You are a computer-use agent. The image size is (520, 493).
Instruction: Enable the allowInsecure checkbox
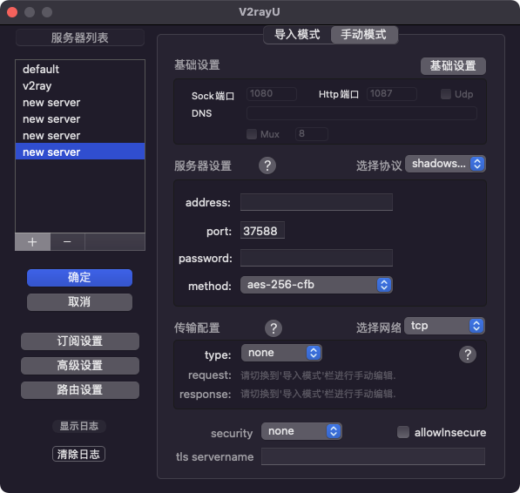(403, 432)
